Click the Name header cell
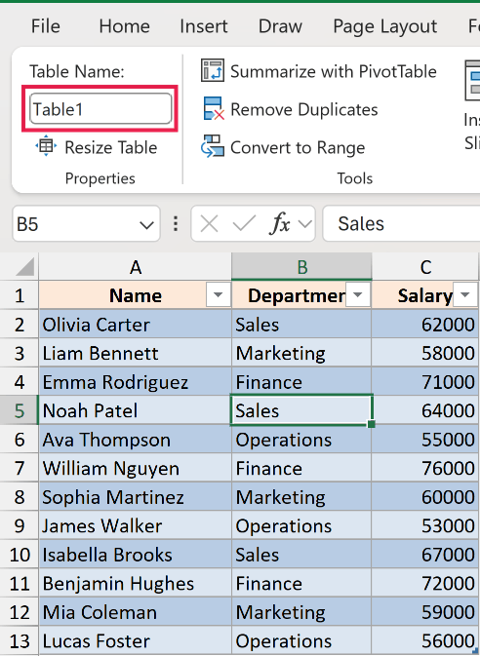The image size is (480, 656). (x=135, y=295)
